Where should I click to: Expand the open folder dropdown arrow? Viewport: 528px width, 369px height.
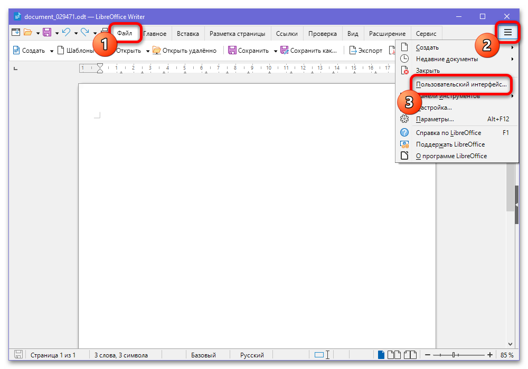tap(37, 33)
